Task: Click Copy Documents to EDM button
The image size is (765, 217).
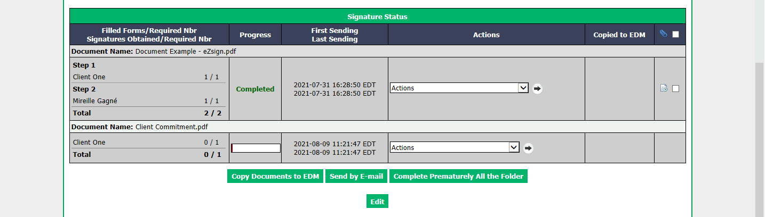Action: (275, 177)
